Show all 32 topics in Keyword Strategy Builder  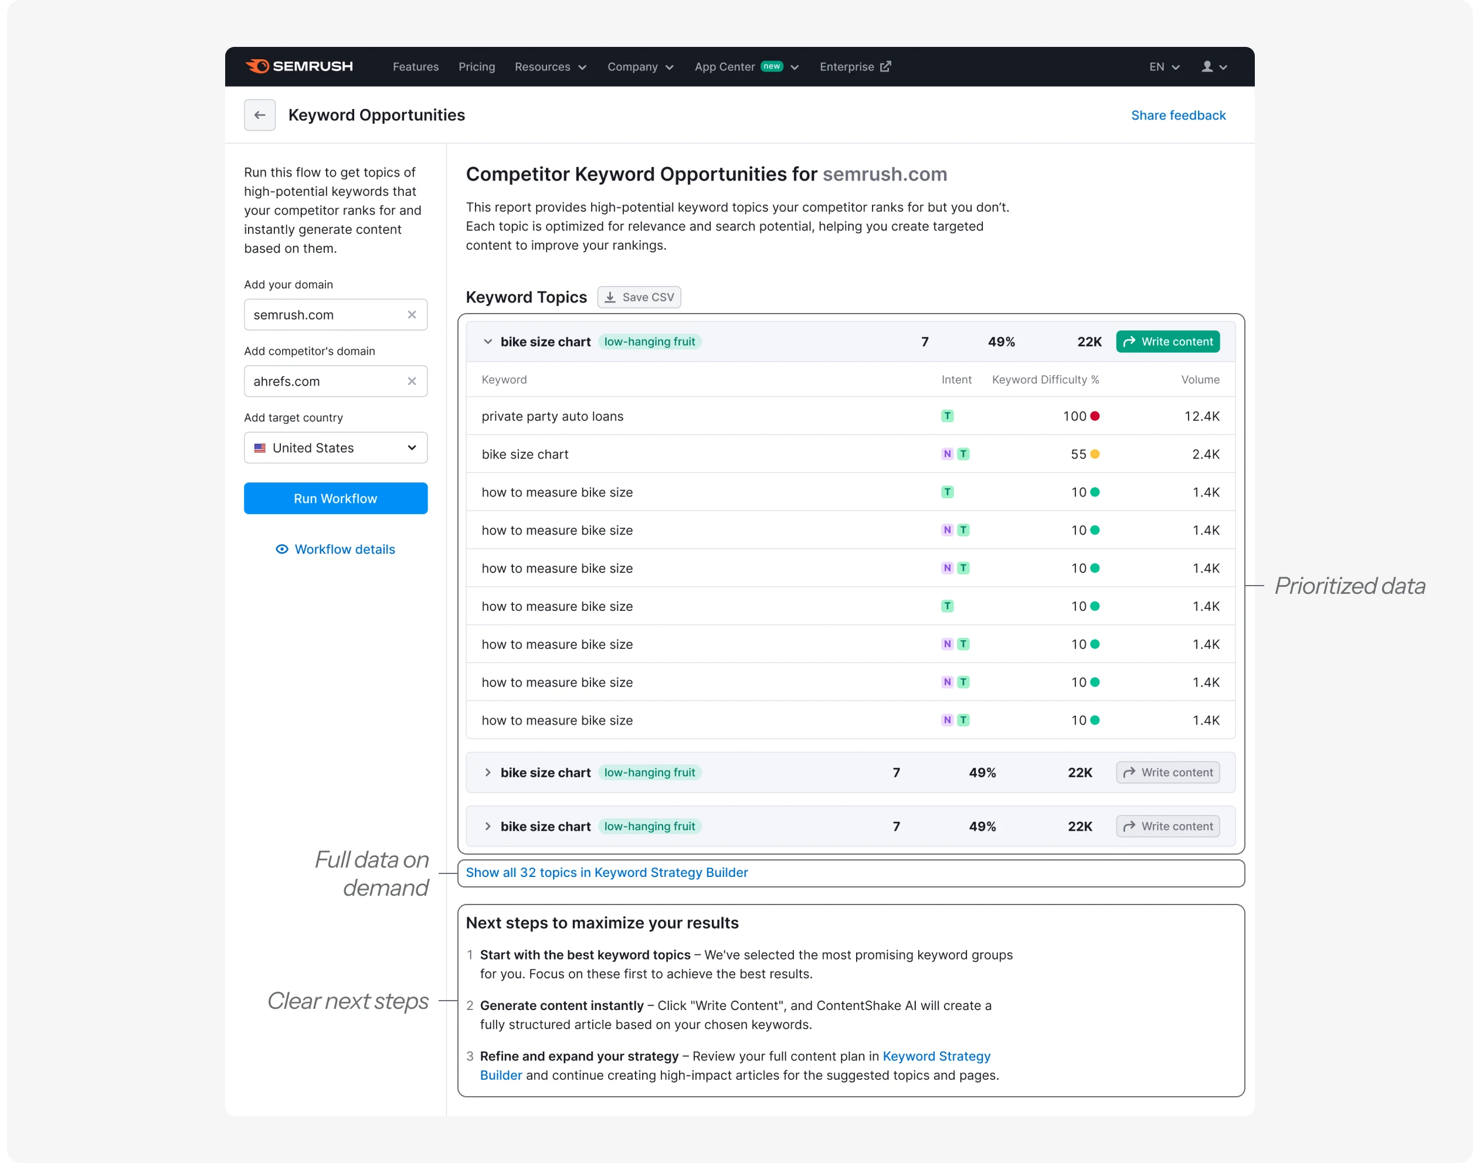pos(606,872)
